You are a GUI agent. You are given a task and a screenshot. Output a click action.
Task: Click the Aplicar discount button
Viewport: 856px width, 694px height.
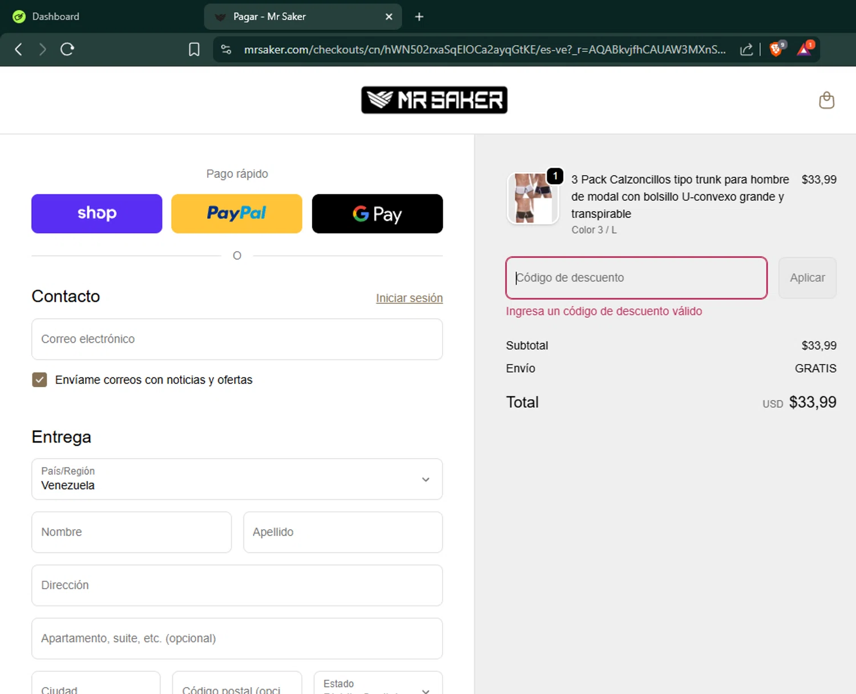coord(807,278)
